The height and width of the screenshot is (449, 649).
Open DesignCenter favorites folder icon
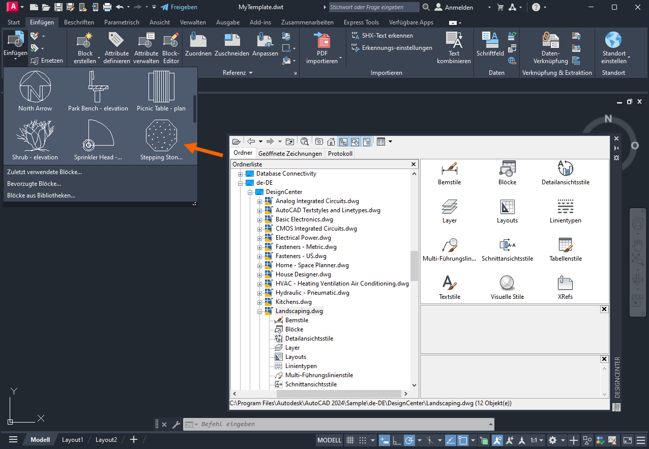click(x=319, y=142)
